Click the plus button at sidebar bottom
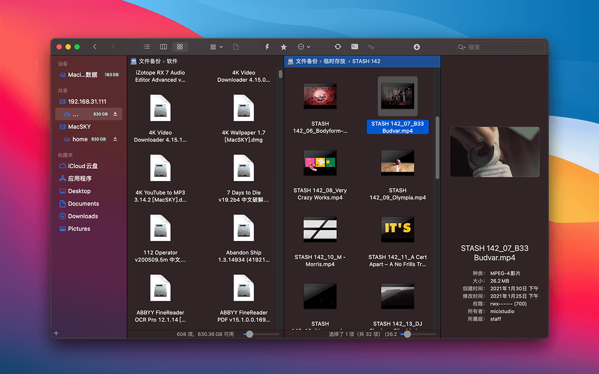Image resolution: width=599 pixels, height=374 pixels. (56, 333)
